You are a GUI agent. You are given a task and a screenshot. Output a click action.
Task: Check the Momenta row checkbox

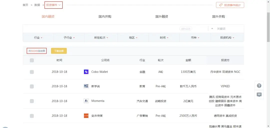tap(32, 101)
